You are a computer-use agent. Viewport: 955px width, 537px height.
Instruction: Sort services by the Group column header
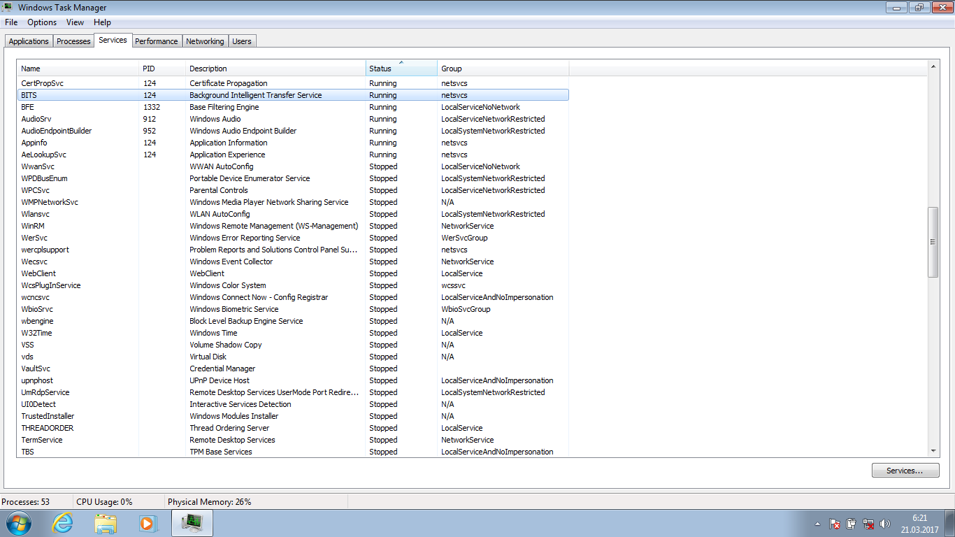click(x=503, y=69)
